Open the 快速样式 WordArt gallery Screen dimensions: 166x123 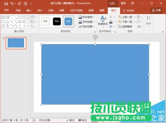103,22
